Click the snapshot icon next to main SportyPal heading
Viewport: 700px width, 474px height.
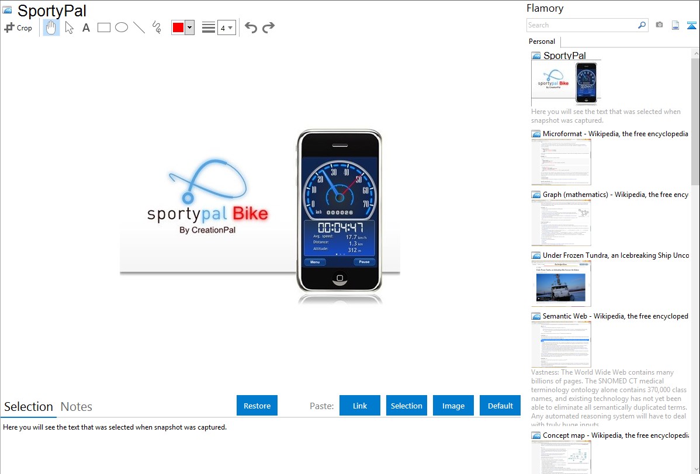coord(8,11)
